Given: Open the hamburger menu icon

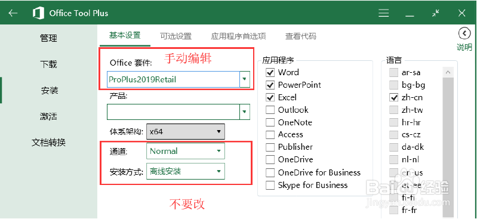Looking at the screenshot, I should (x=384, y=13).
